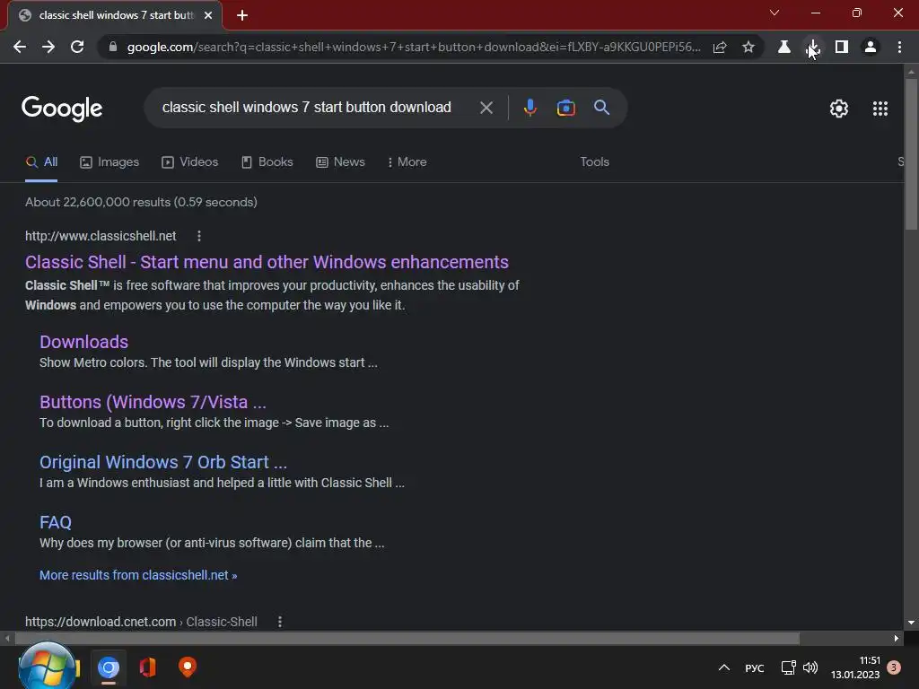
Task: Open Chrome Labs flask icon
Action: tap(783, 47)
